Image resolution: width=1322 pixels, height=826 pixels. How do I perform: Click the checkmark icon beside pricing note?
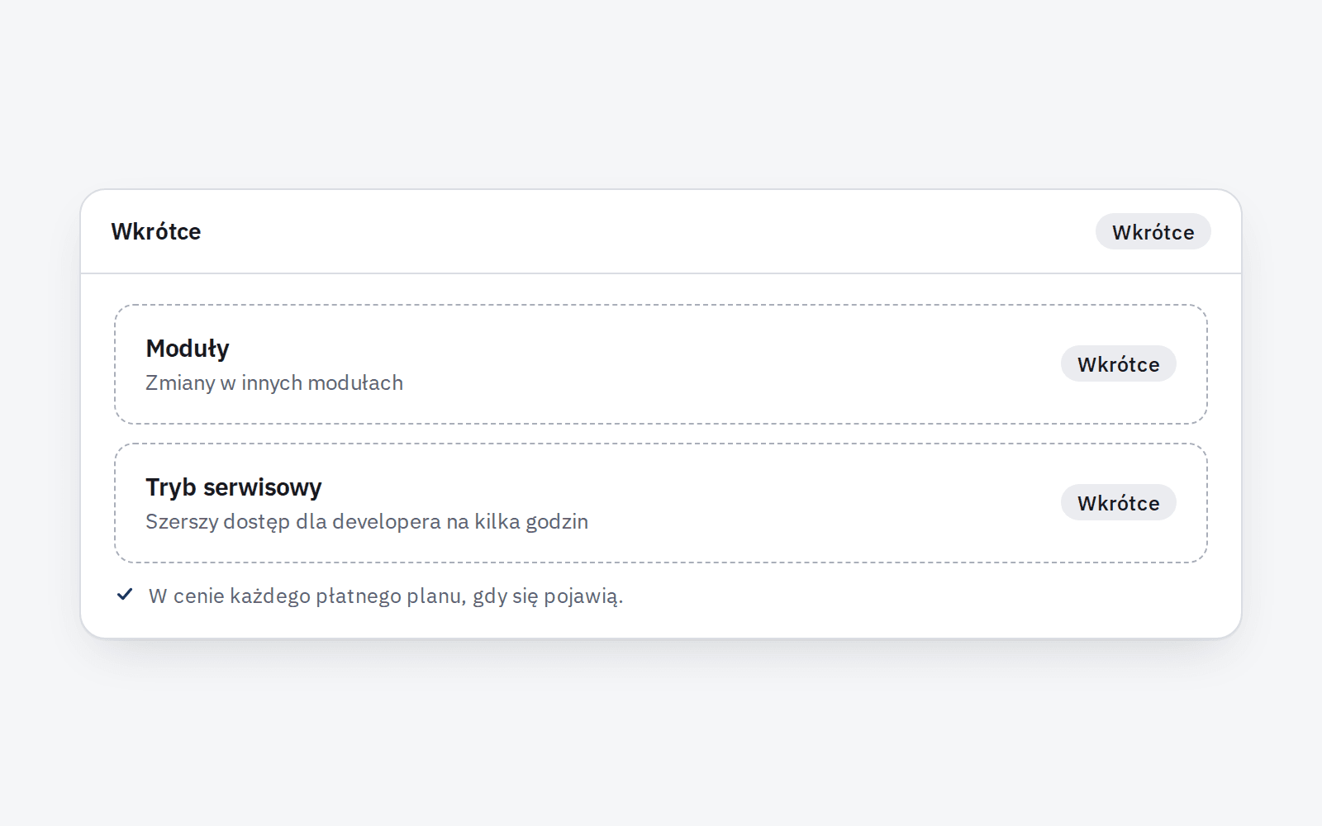[125, 594]
